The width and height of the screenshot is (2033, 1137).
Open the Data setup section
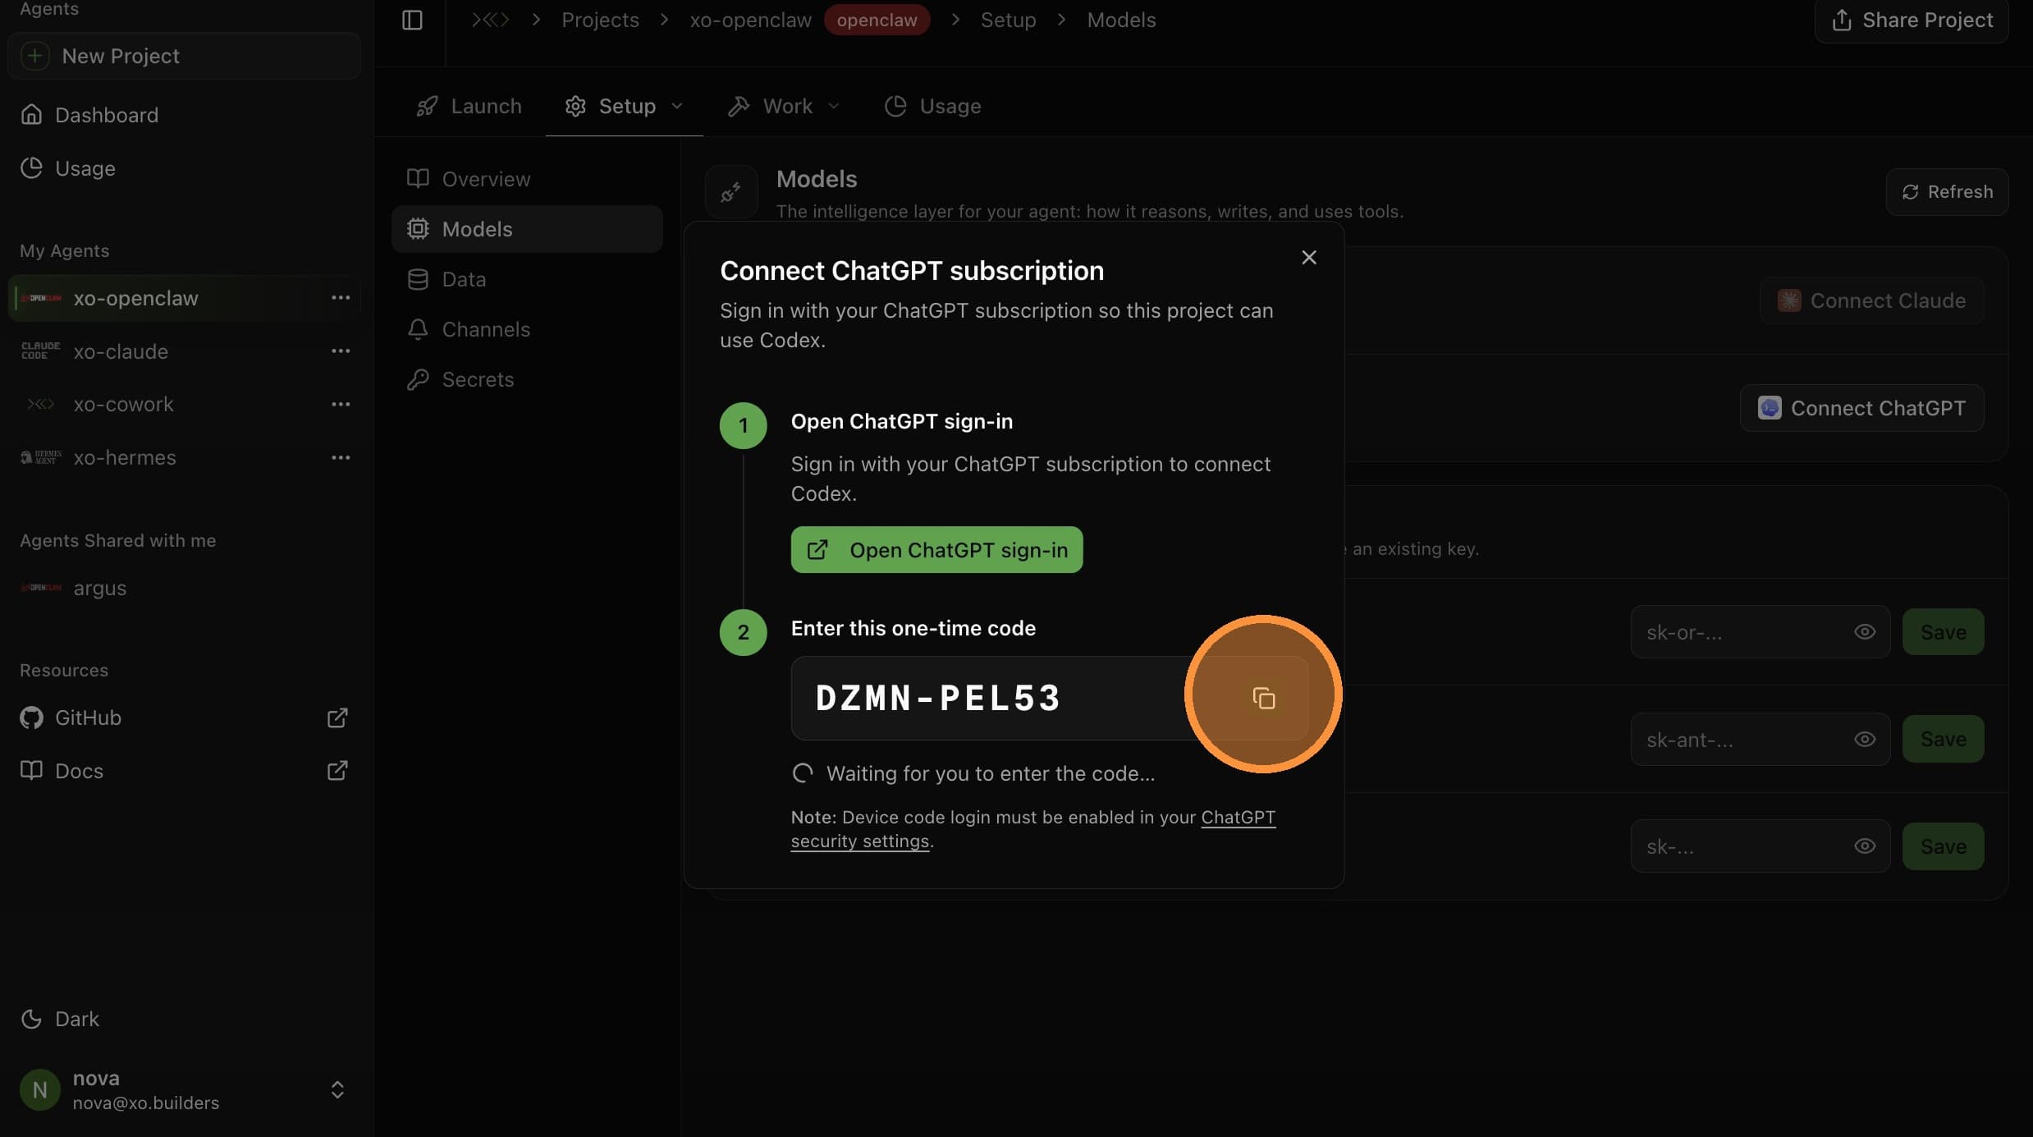[x=527, y=279]
